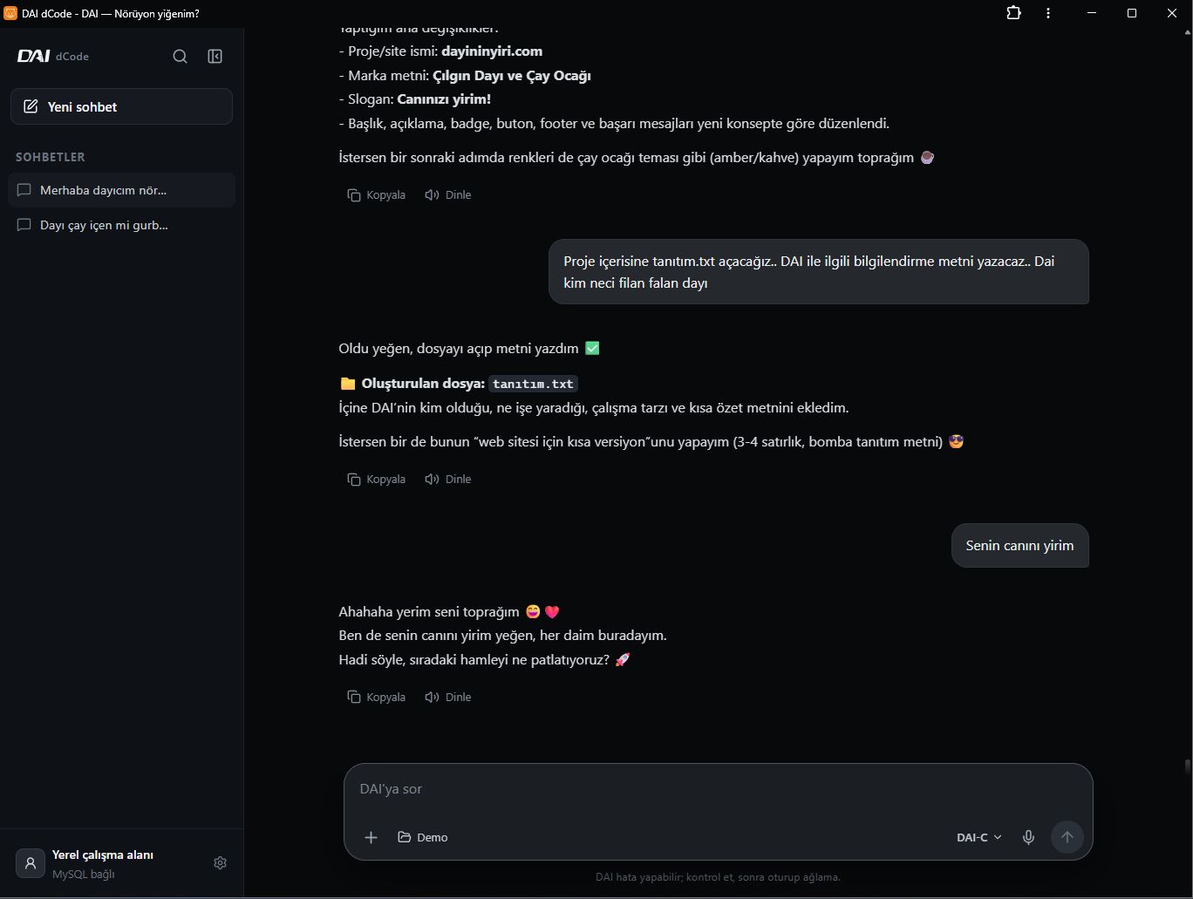Click the microphone icon in the input box
Screen dimensions: 1193x899
click(x=1029, y=837)
